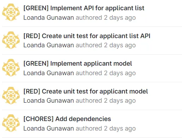Viewport: 182px width, 138px height.
Task: Click avatar beside 'Add dependencies' commit
Action: 11,123
